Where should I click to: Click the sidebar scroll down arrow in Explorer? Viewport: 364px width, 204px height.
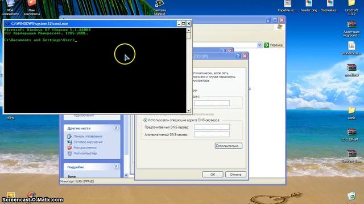126,175
